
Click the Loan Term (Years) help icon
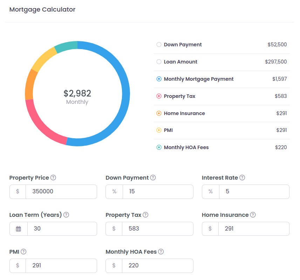coord(66,215)
